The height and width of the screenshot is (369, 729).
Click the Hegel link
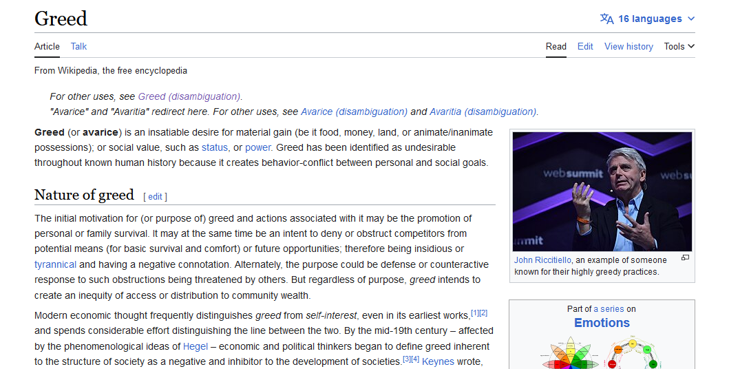(x=195, y=346)
